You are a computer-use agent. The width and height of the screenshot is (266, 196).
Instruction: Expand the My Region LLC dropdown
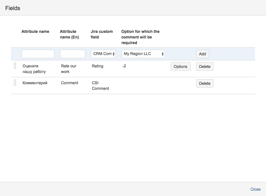point(143,54)
